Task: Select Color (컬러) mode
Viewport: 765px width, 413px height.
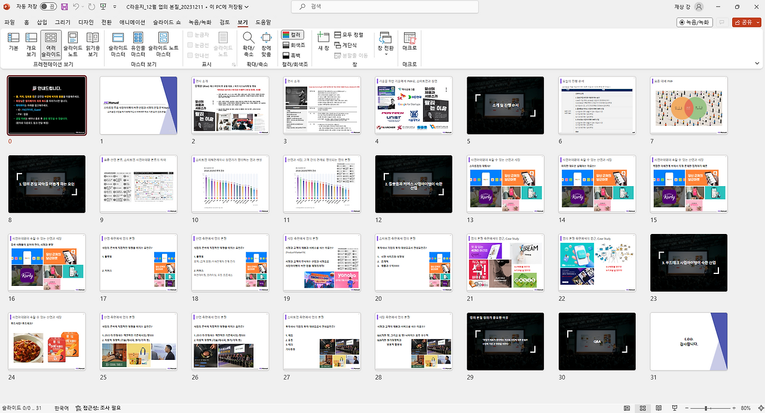Action: (293, 35)
